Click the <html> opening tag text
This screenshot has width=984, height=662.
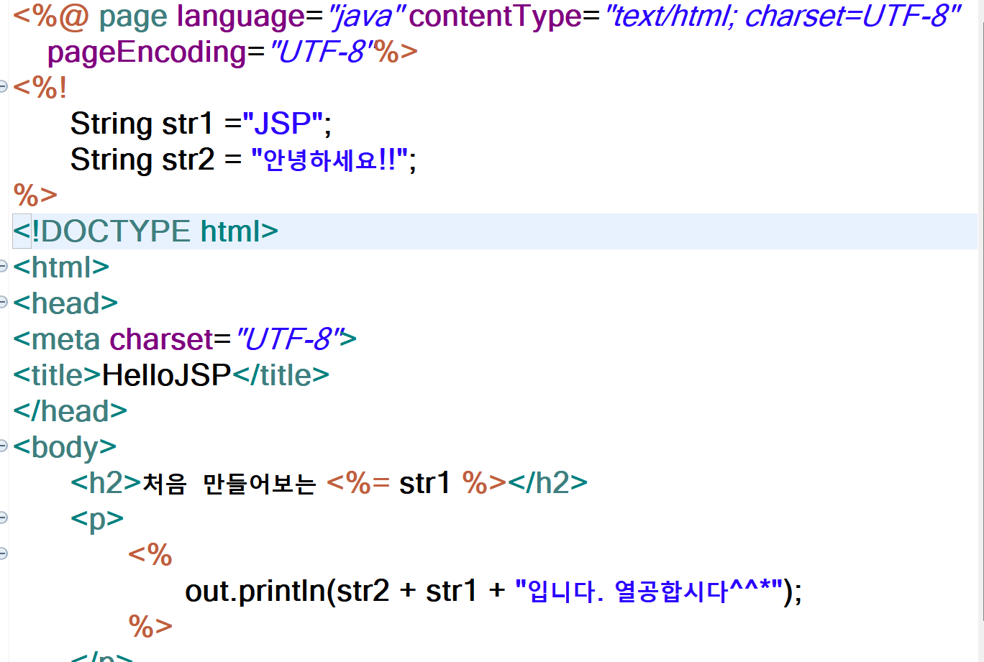[61, 267]
